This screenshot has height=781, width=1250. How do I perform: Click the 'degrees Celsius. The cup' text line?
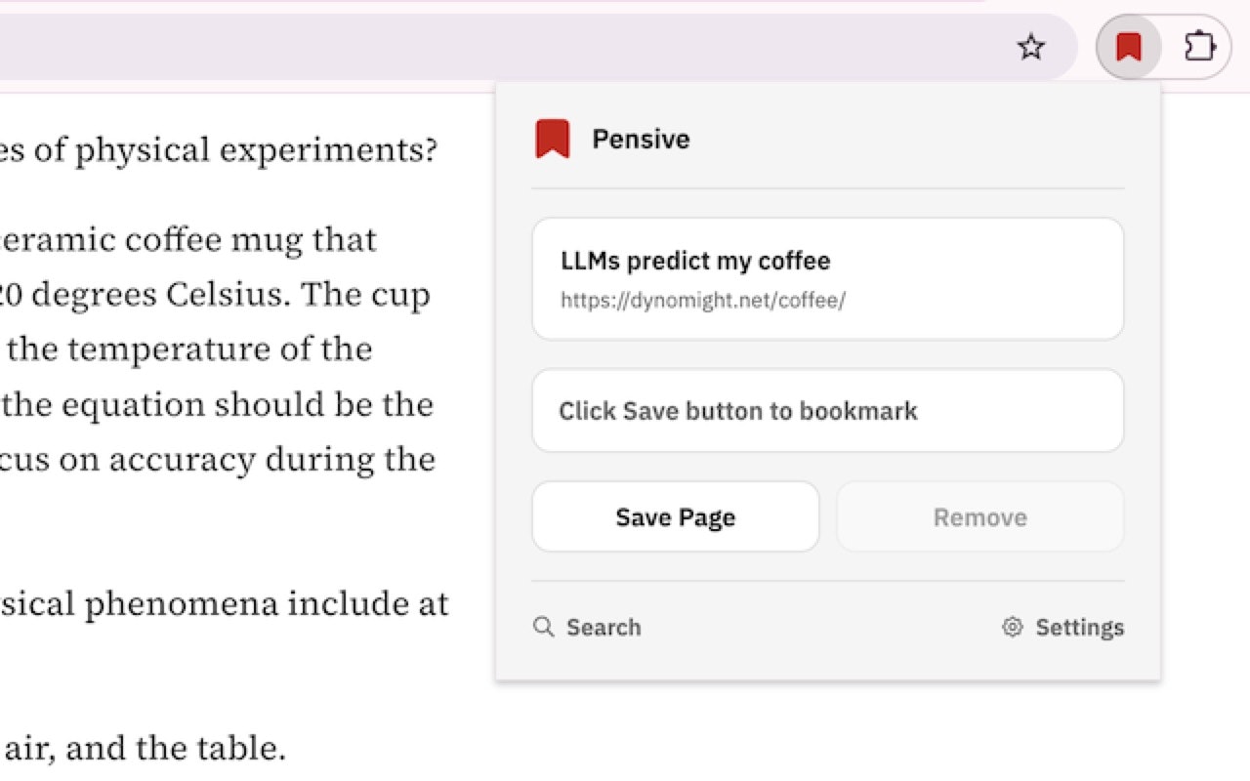225,294
